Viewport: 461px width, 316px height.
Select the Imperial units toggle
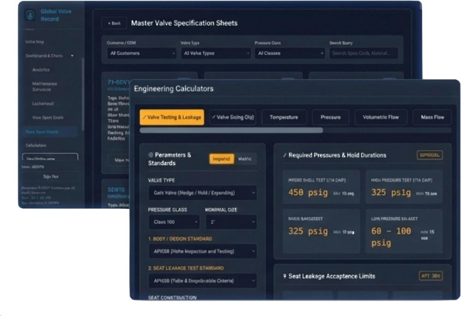pos(222,159)
